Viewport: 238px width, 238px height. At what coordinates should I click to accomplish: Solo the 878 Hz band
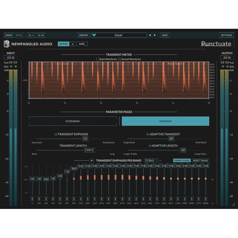point(74,199)
